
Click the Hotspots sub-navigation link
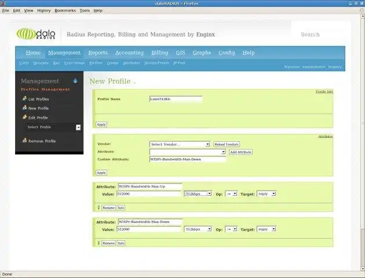tap(41, 63)
